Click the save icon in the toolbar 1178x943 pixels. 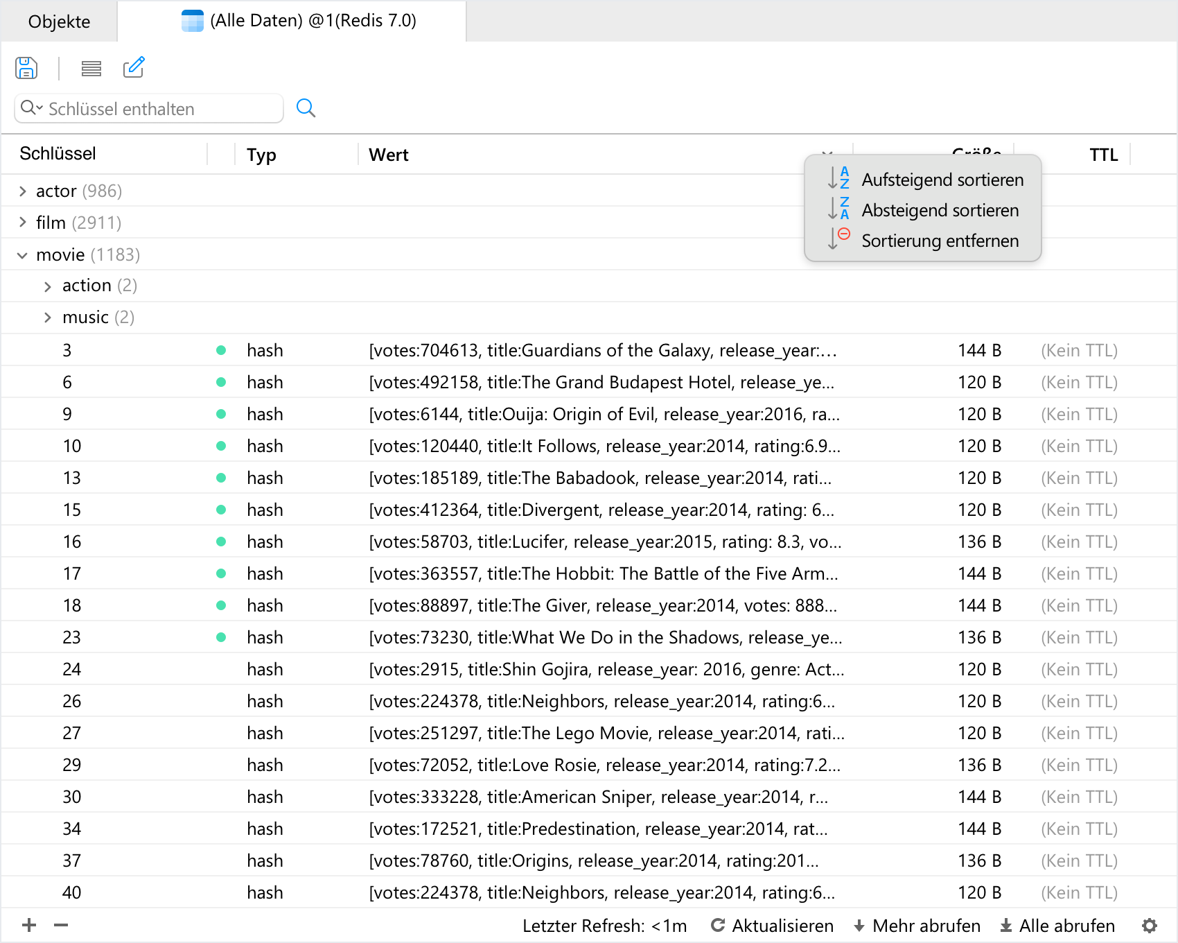26,68
